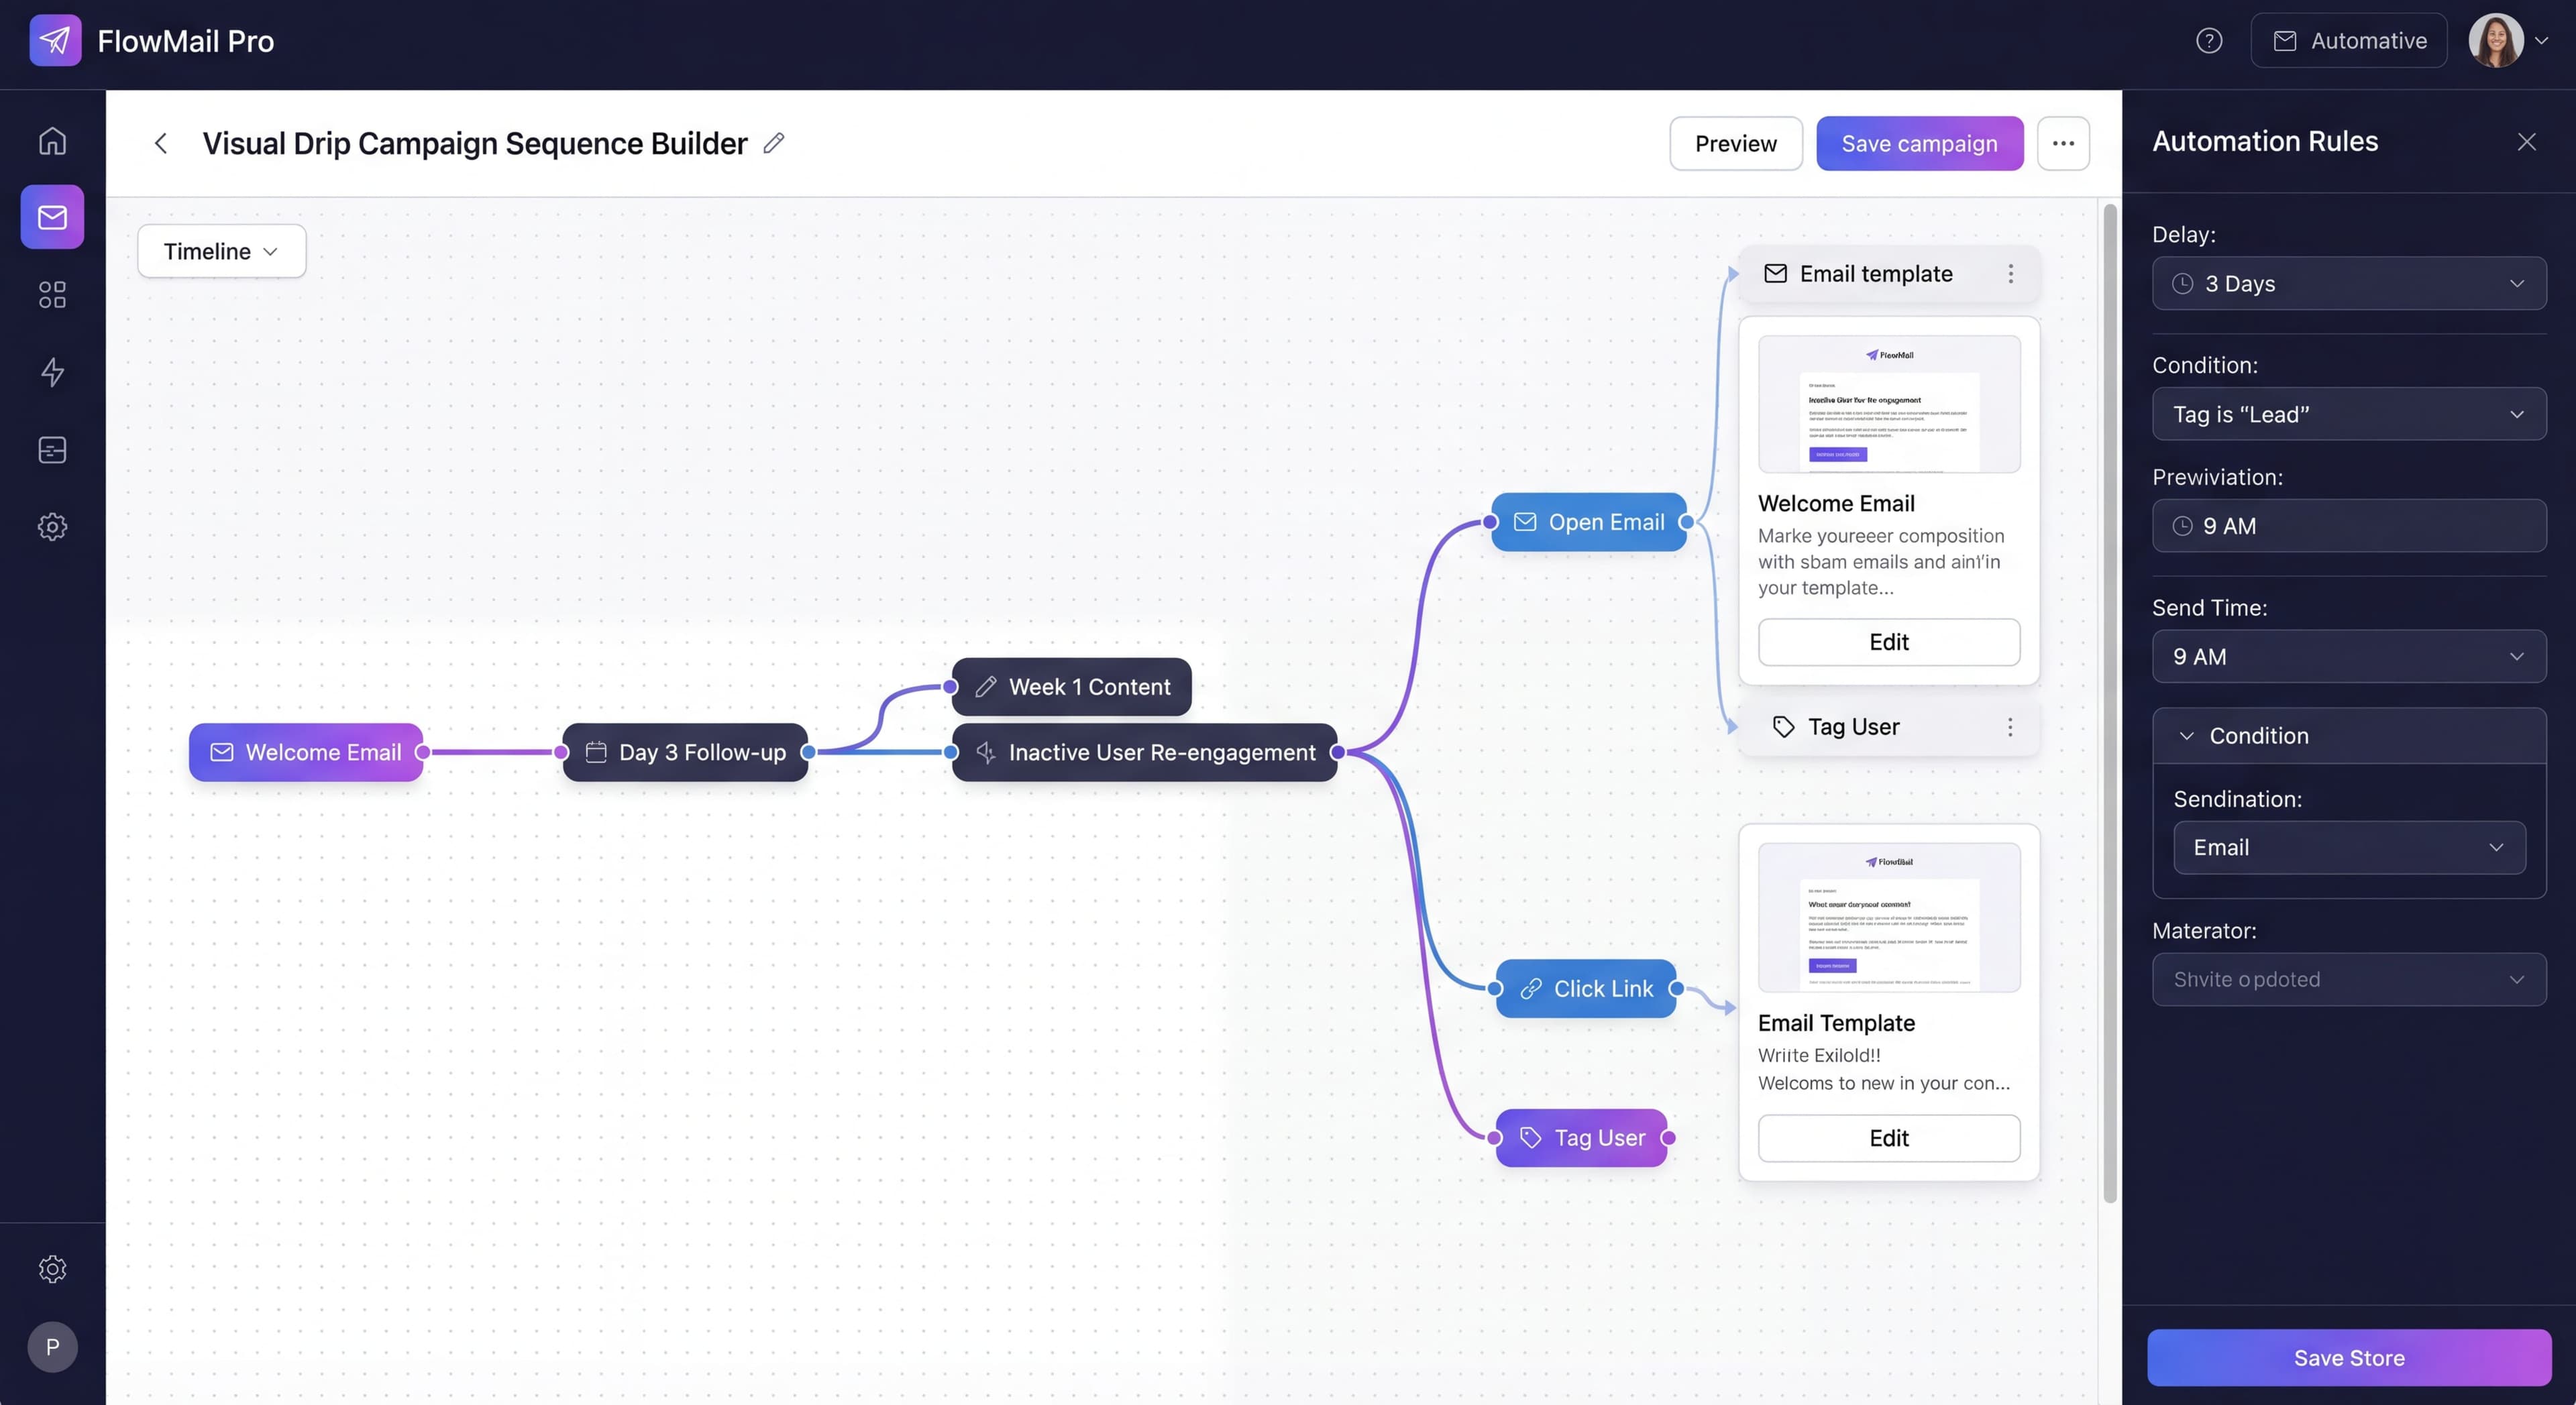Select the Open Email node on the canvas

tap(1588, 521)
